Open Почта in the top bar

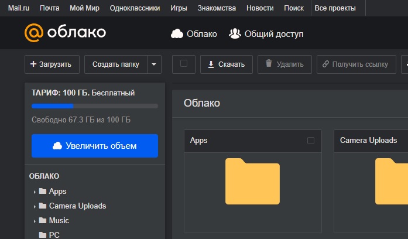pyautogui.click(x=49, y=8)
